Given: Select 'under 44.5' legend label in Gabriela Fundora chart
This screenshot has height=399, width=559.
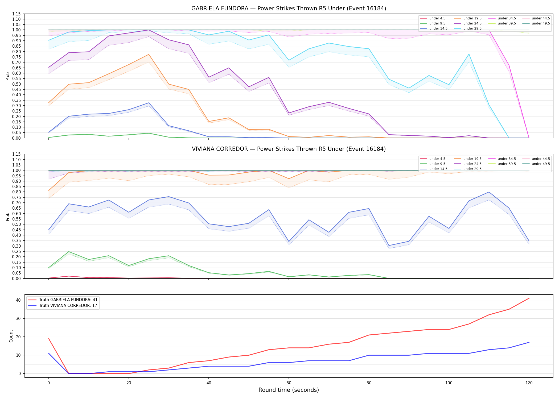Looking at the screenshot, I should (x=541, y=18).
